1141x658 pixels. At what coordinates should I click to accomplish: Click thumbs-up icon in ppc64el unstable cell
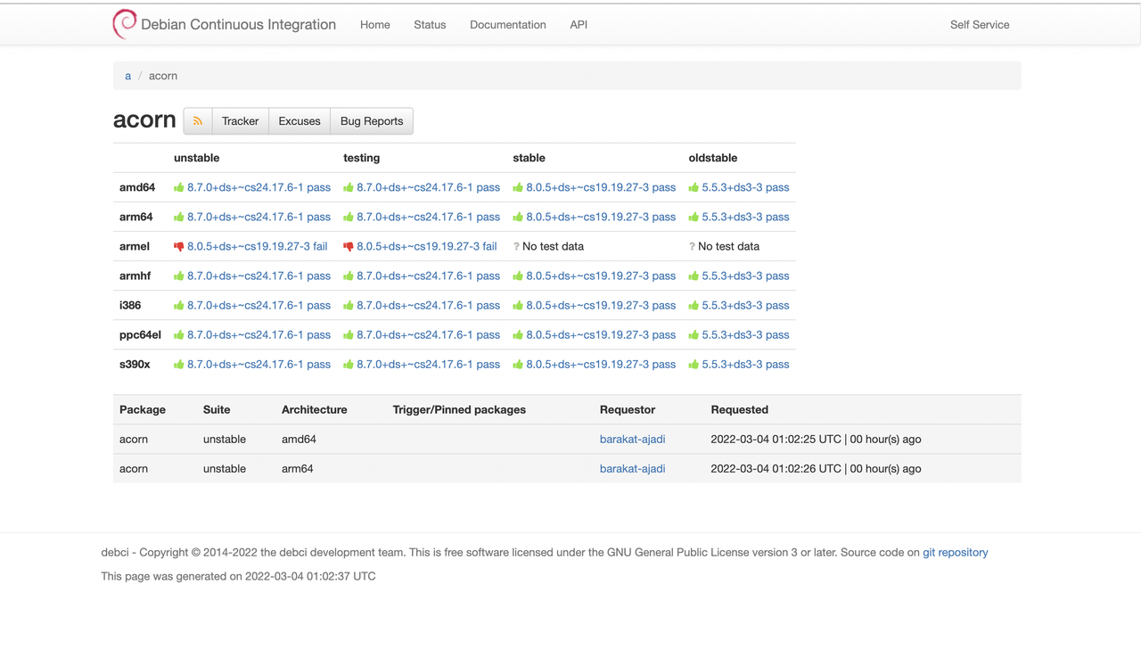point(179,334)
